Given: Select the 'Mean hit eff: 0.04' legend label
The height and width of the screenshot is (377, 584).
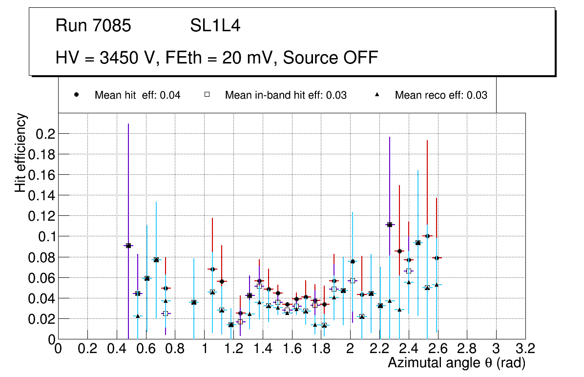Looking at the screenshot, I should tap(137, 95).
